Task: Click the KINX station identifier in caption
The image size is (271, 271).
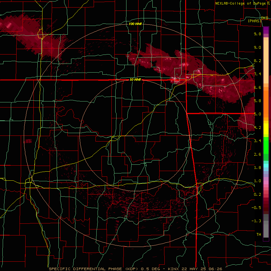Action: [174, 269]
